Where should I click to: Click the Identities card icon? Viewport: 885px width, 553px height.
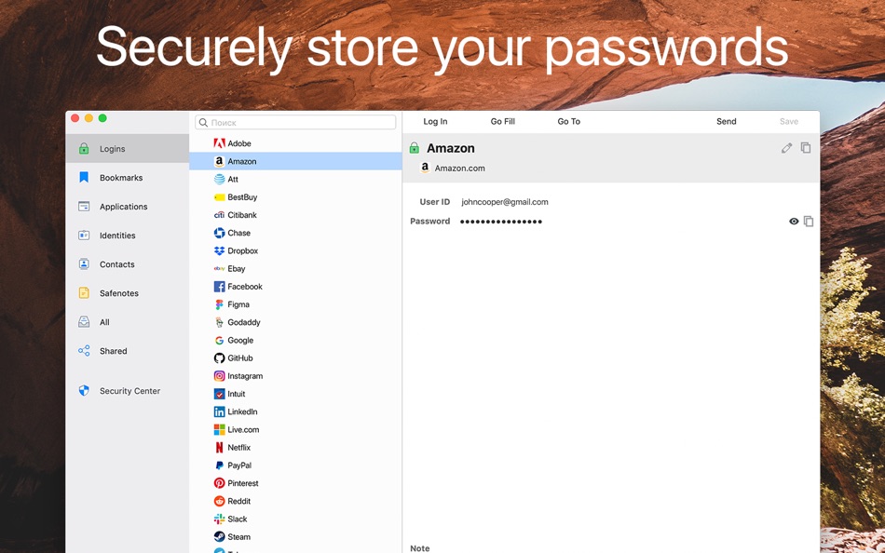[84, 236]
